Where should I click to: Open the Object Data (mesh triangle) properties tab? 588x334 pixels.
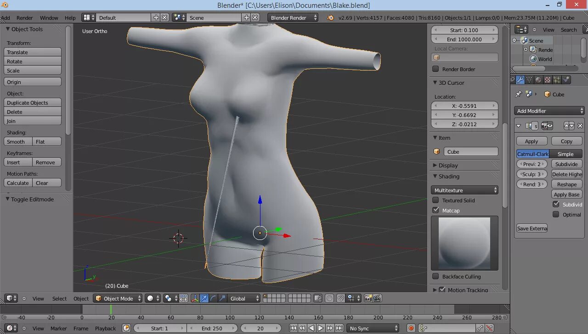529,80
